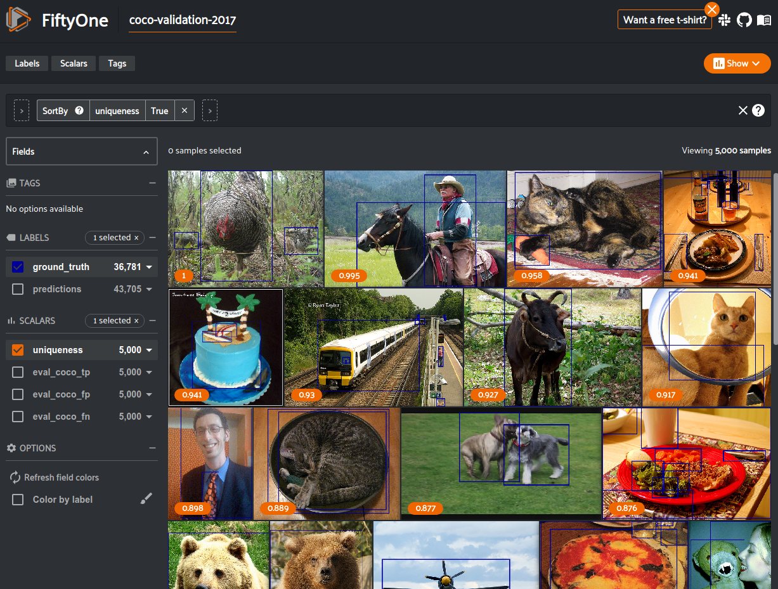Image resolution: width=778 pixels, height=589 pixels.
Task: Switch to the Scalars tab
Action: [74, 63]
